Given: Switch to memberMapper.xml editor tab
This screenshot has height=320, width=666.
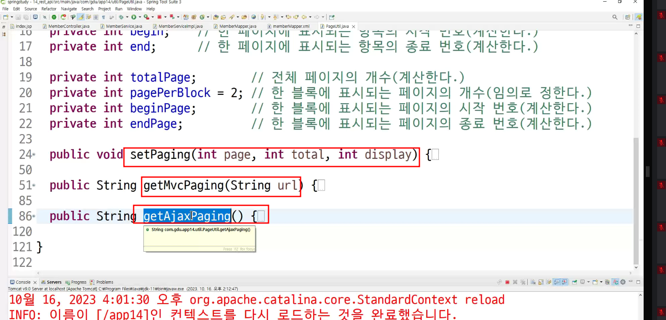Looking at the screenshot, I should (289, 26).
